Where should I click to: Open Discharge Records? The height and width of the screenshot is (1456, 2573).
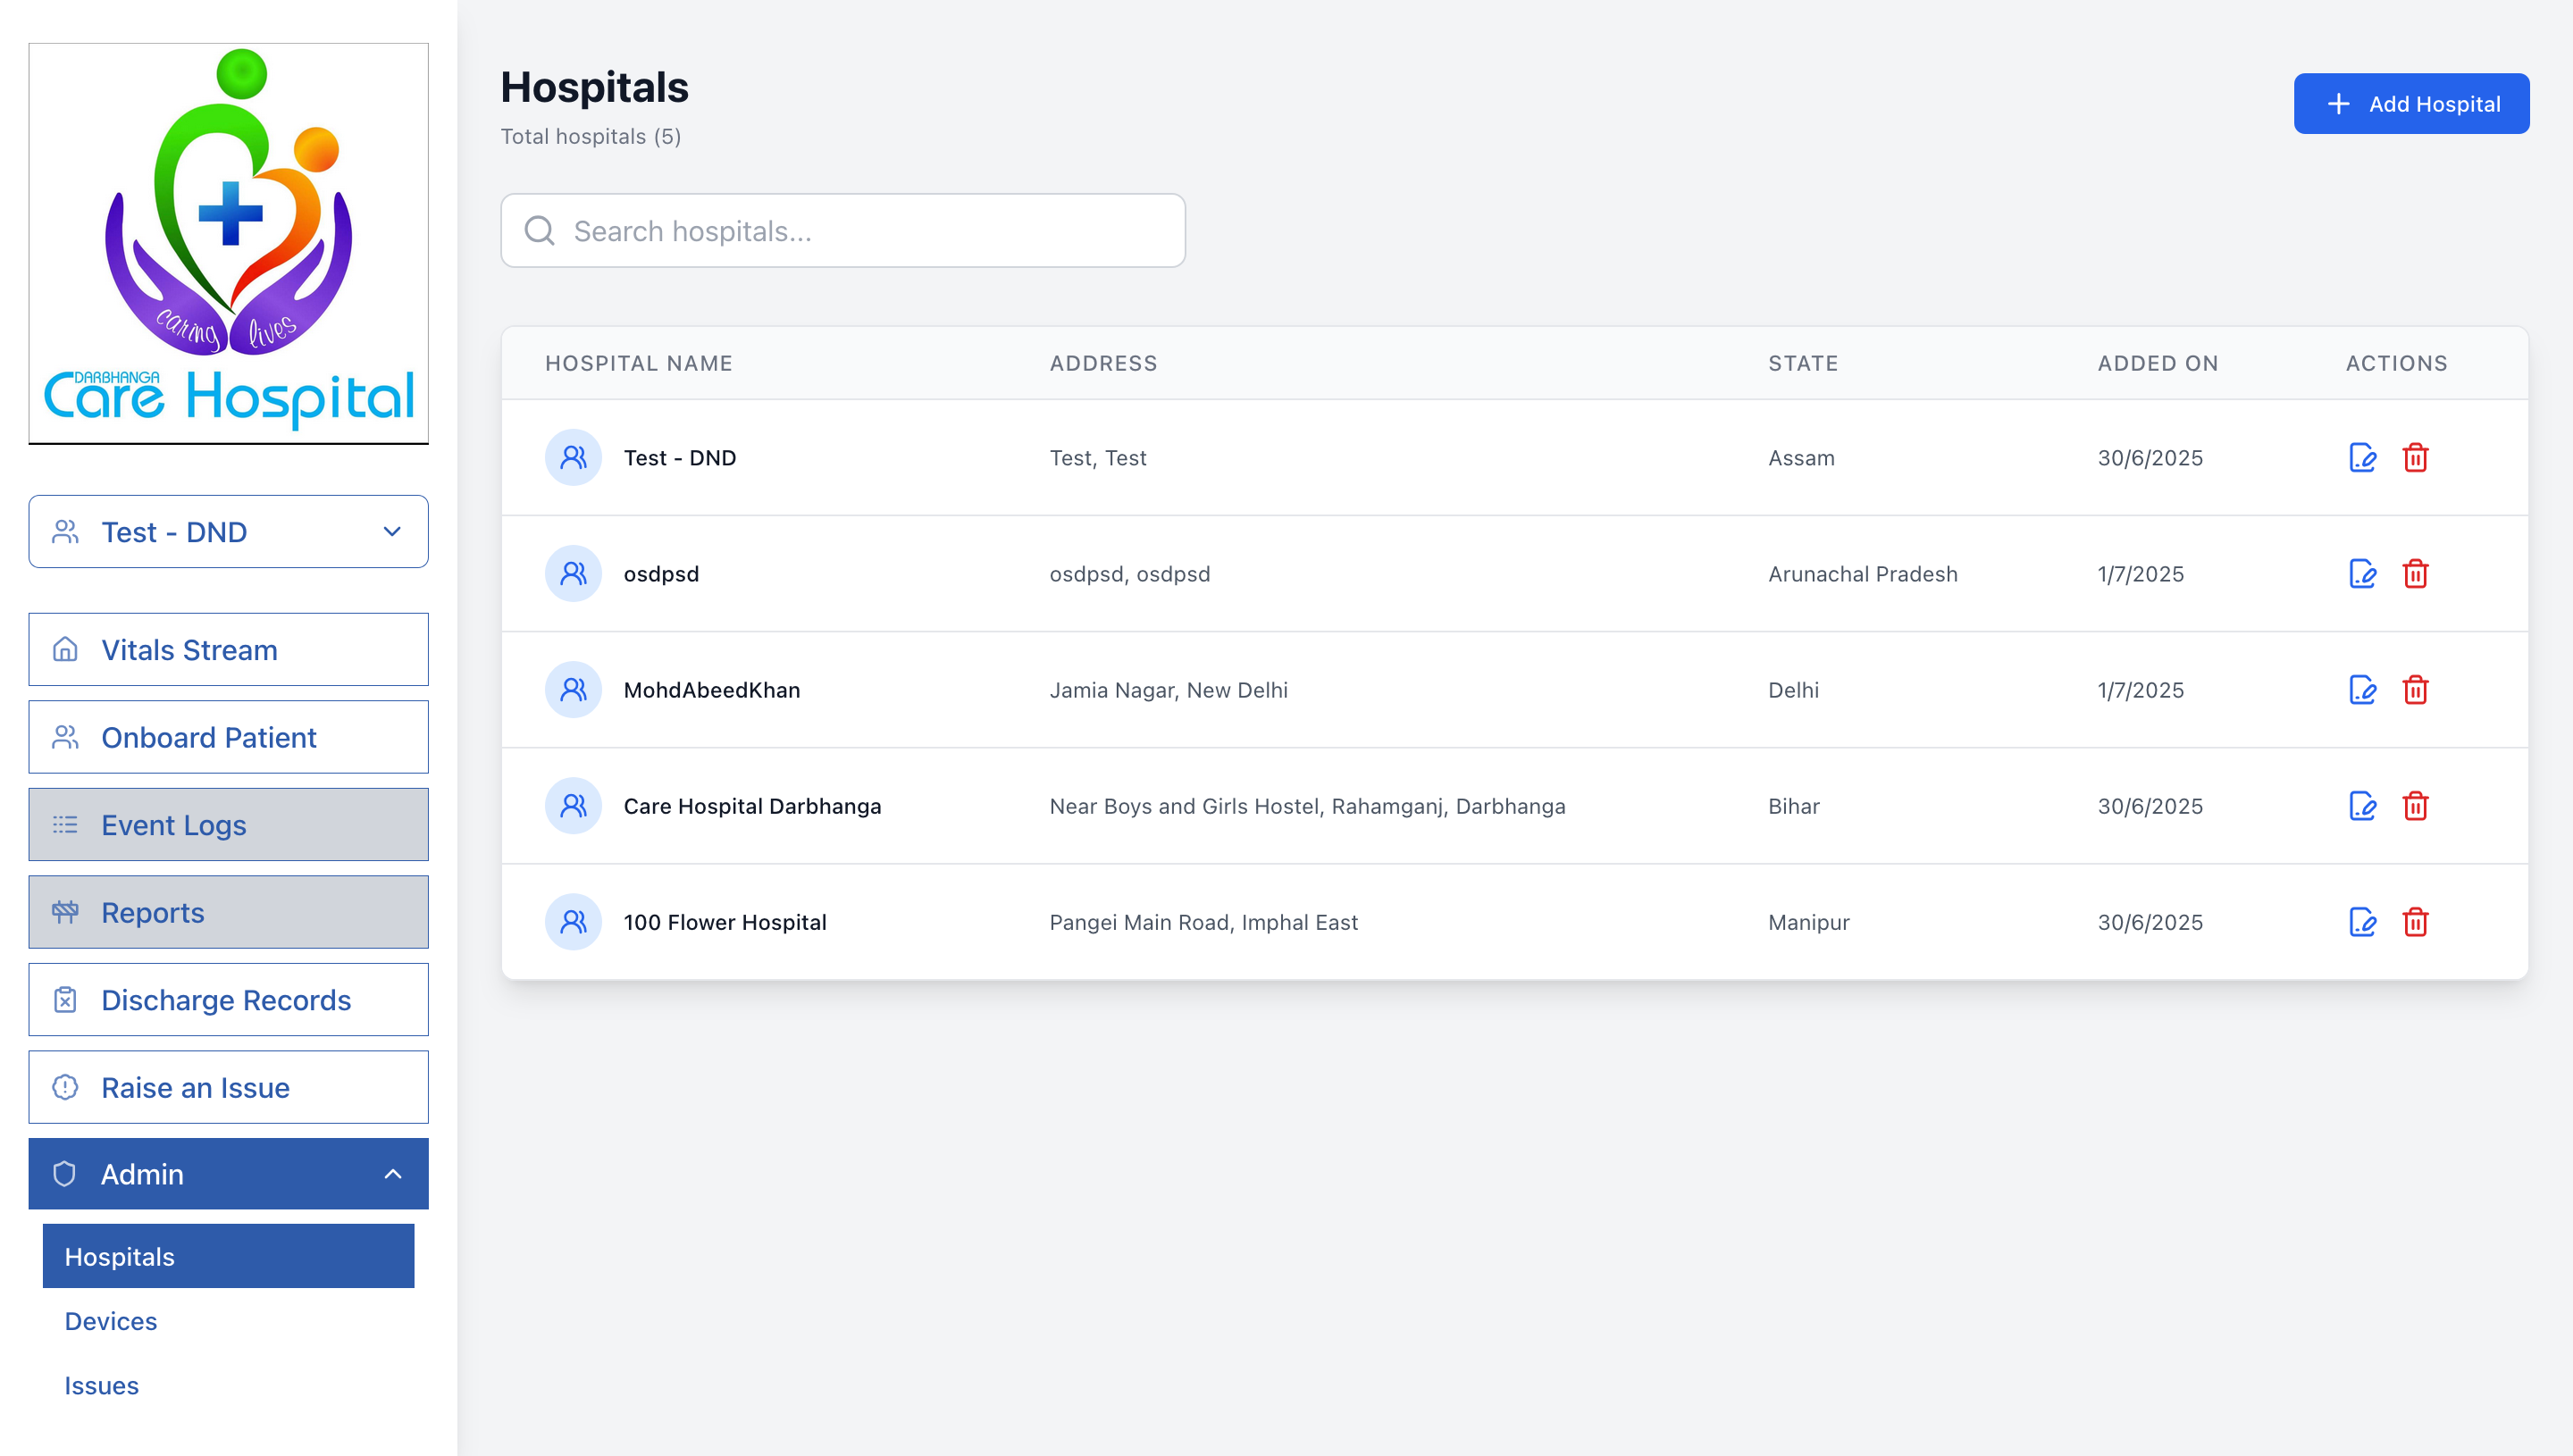(x=228, y=999)
